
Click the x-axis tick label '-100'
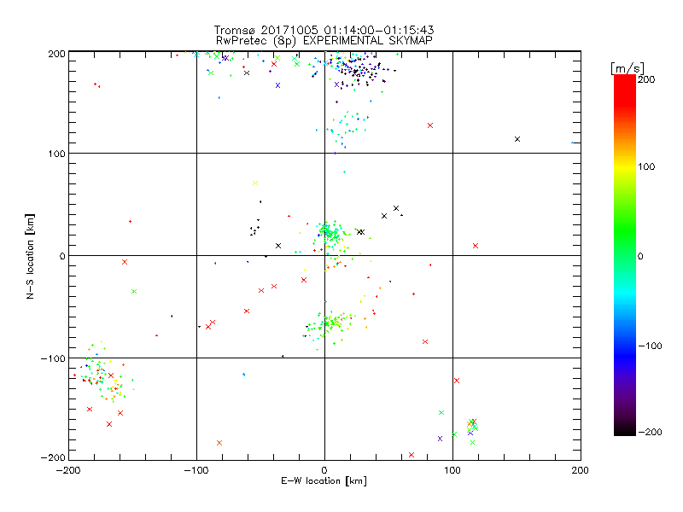tap(196, 470)
